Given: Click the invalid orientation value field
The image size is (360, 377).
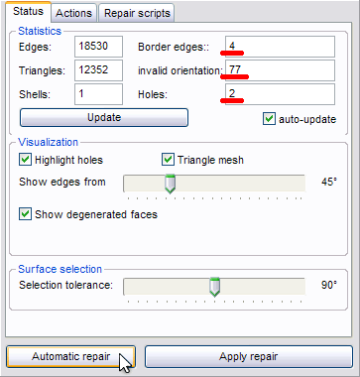Looking at the screenshot, I should (x=280, y=70).
